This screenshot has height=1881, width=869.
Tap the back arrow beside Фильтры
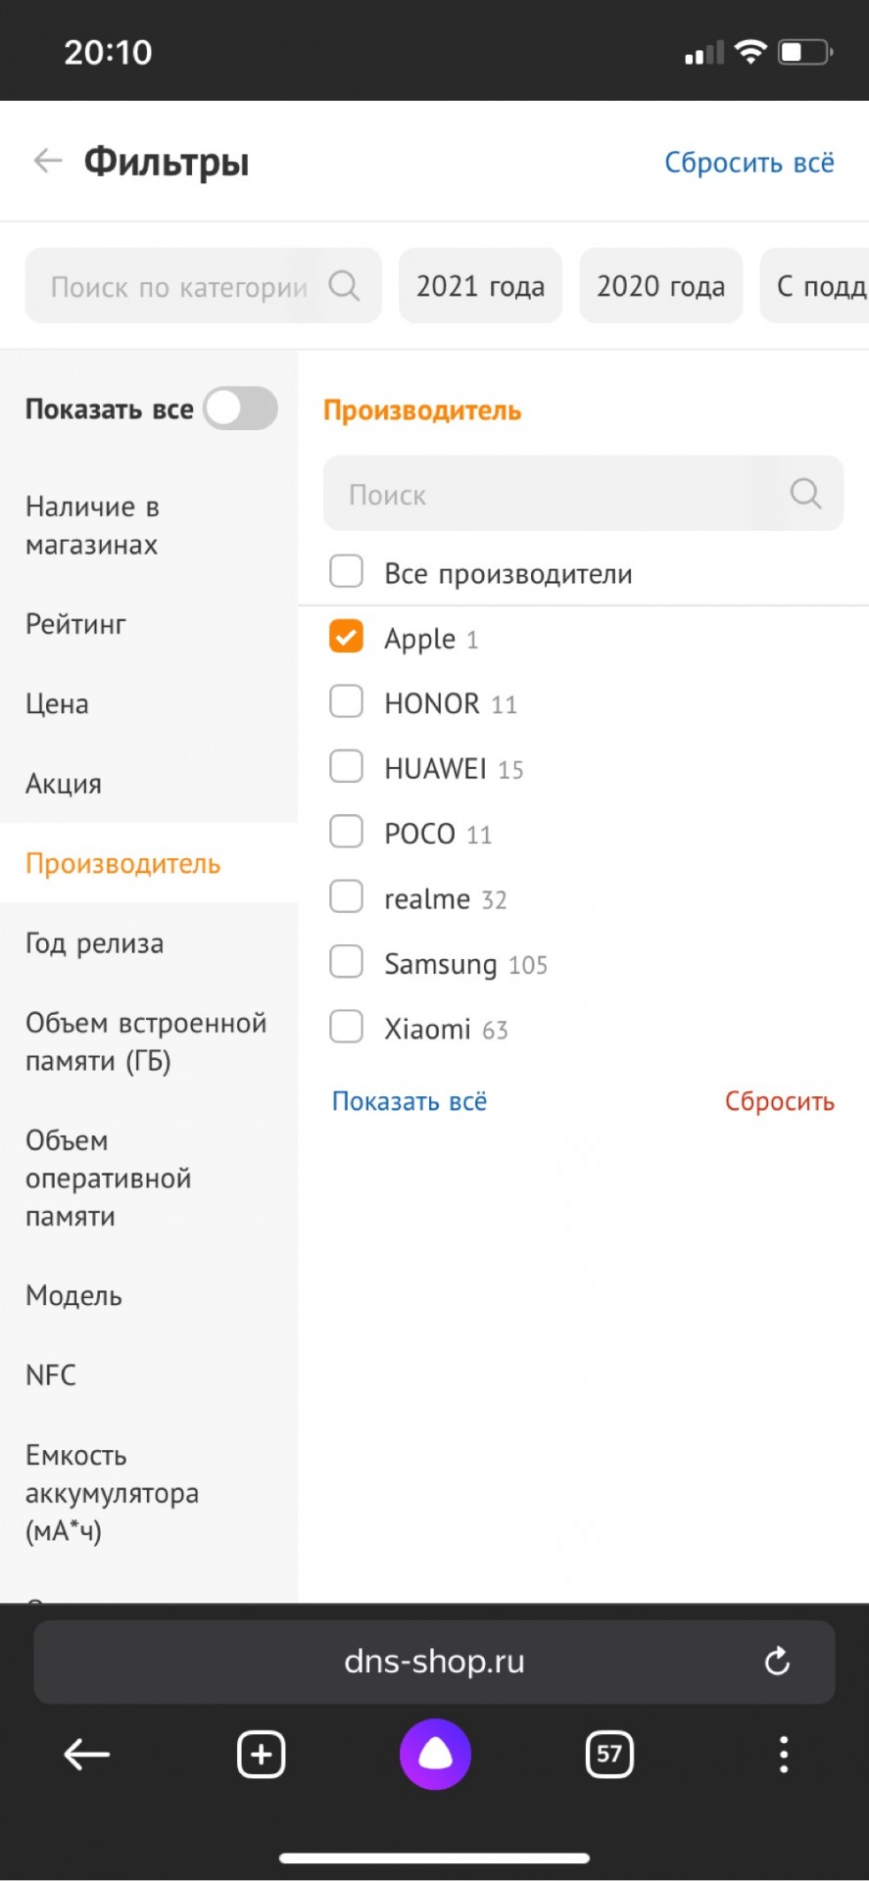click(48, 161)
